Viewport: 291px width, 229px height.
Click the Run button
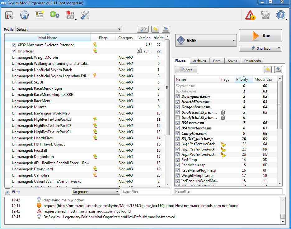coord(260,36)
